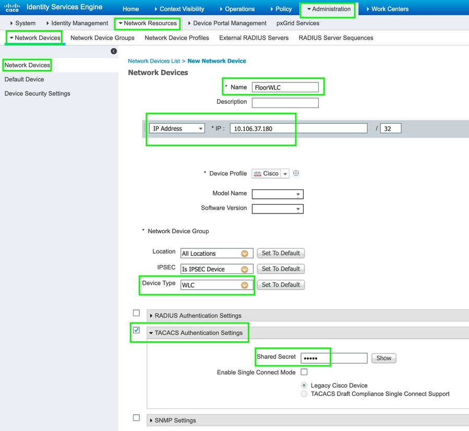The image size is (469, 431).
Task: Select Device Security Settings in sidebar
Action: pyautogui.click(x=38, y=93)
